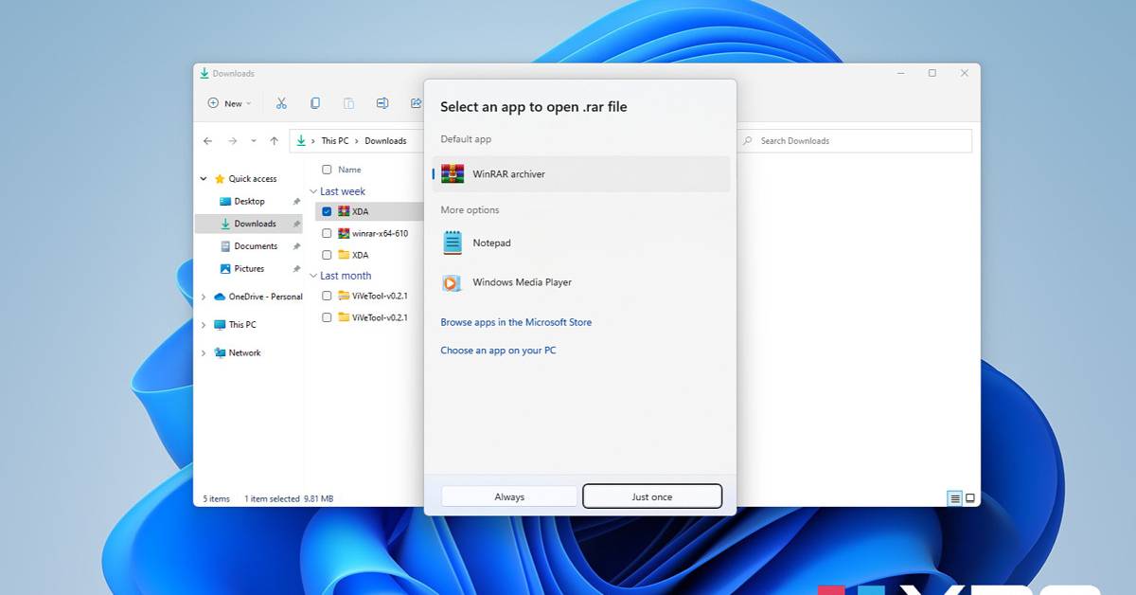Click the Cut scissors icon in toolbar

[x=281, y=103]
